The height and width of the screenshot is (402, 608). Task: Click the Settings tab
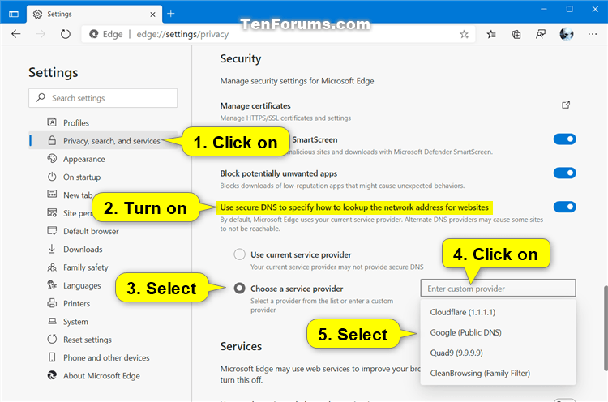click(x=95, y=15)
